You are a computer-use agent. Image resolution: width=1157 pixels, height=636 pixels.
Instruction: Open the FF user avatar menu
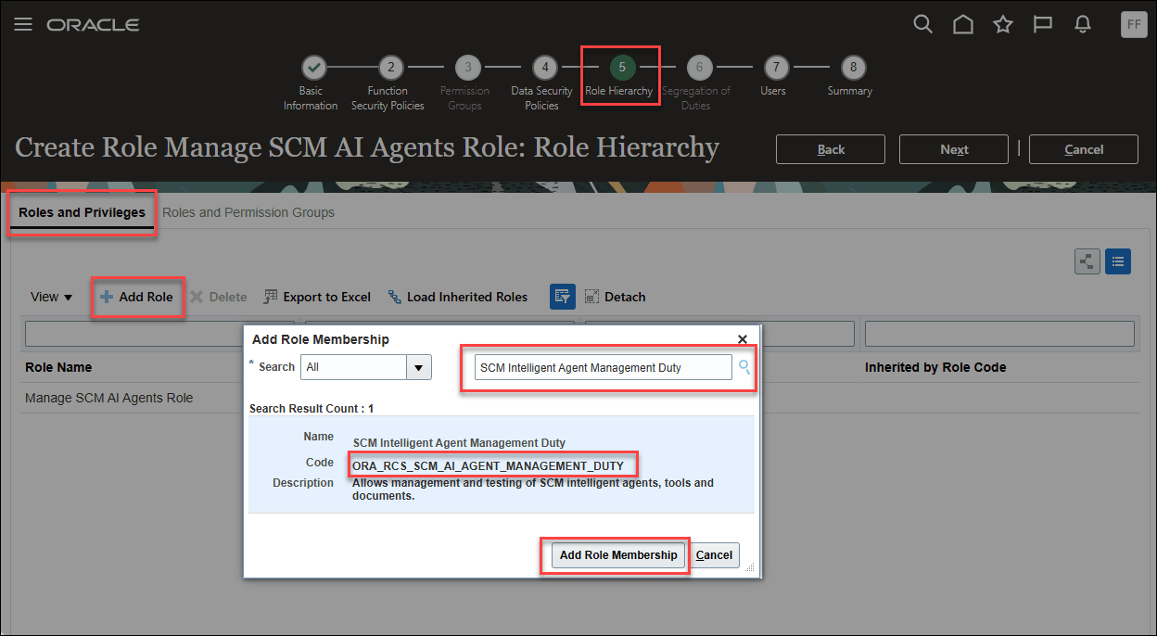tap(1133, 24)
